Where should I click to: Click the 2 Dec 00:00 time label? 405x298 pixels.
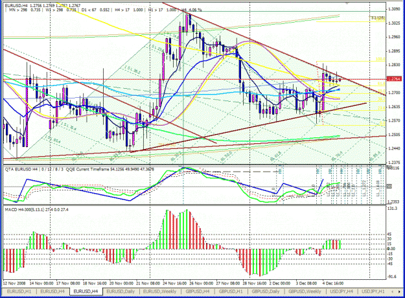[280, 283]
